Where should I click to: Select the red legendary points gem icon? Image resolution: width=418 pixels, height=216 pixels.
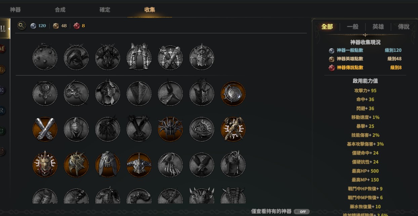[x=77, y=26]
